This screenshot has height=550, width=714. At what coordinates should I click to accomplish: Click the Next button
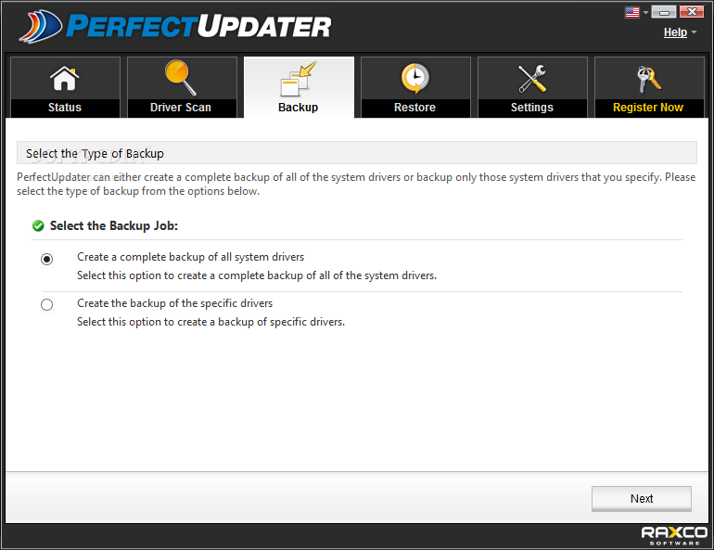641,499
